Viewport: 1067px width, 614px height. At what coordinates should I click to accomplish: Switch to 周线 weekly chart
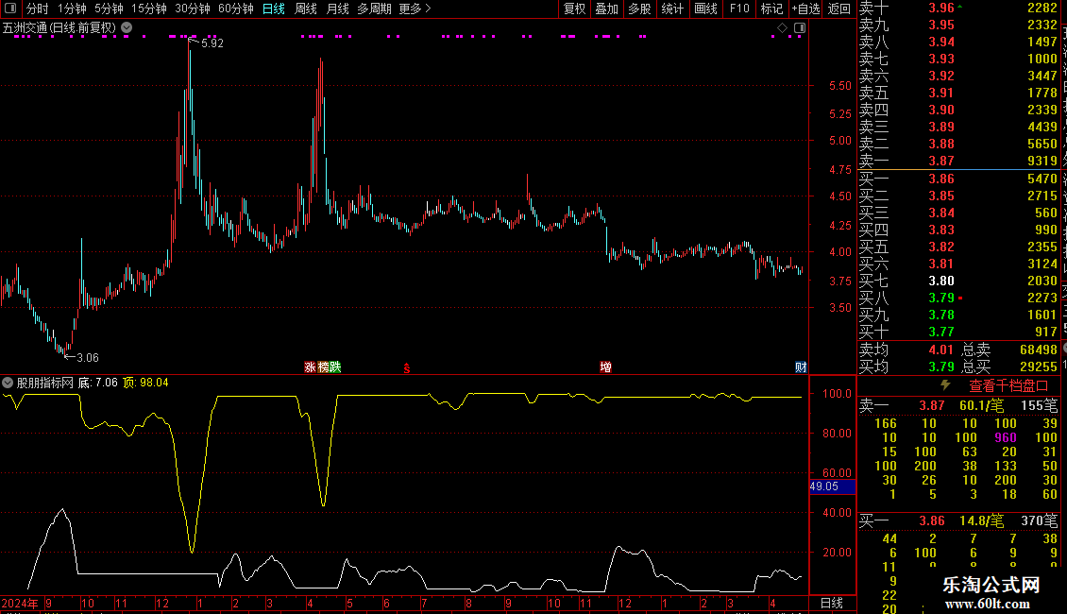(x=306, y=9)
